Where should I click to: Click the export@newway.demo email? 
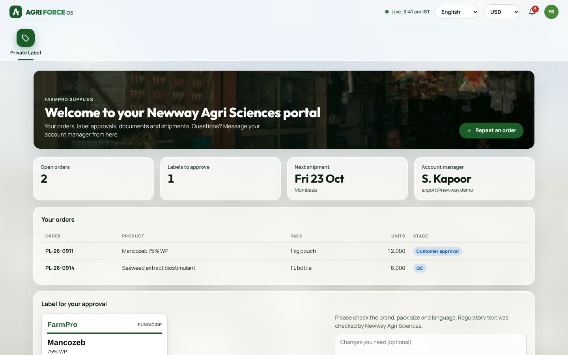(x=447, y=190)
